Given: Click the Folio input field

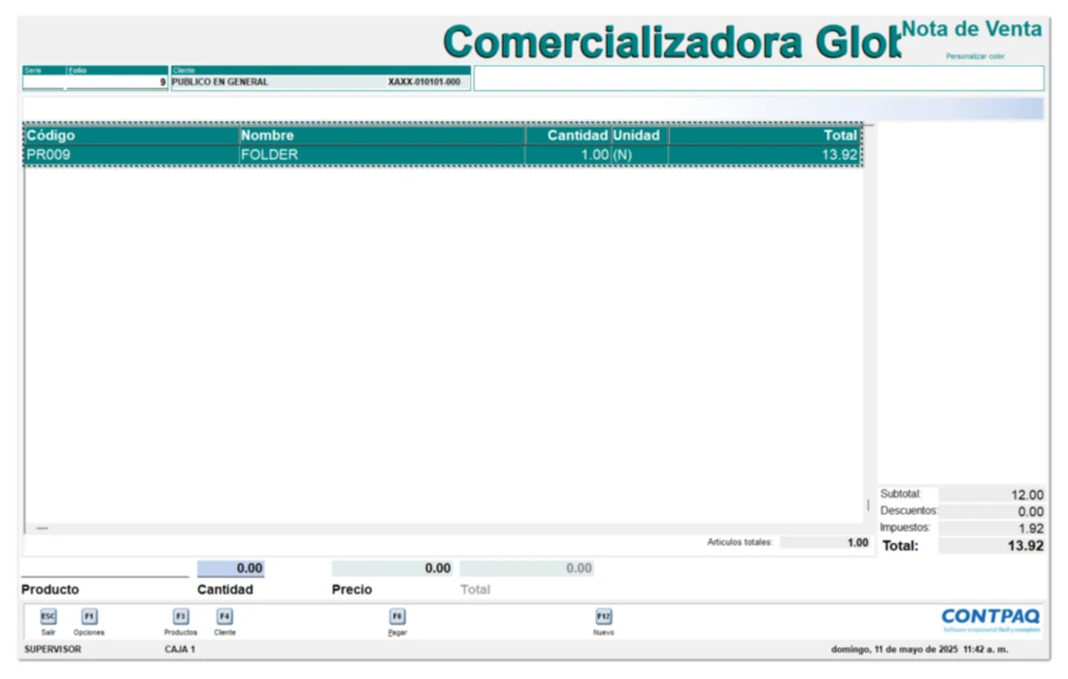Looking at the screenshot, I should pos(117,81).
